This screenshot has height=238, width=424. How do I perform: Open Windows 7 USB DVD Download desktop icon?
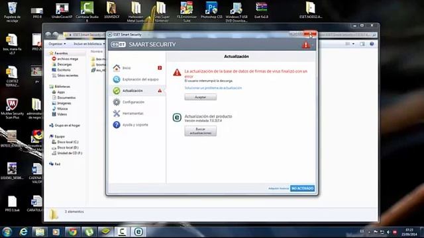point(237,12)
